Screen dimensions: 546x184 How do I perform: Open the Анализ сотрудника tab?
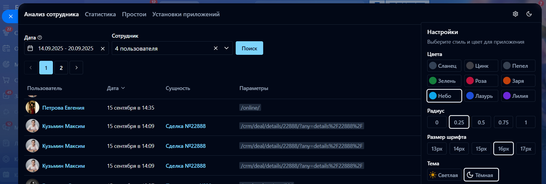point(51,14)
